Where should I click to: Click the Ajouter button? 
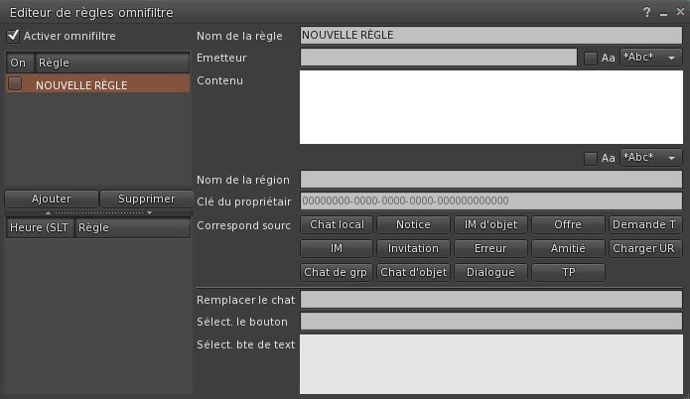pyautogui.click(x=52, y=199)
